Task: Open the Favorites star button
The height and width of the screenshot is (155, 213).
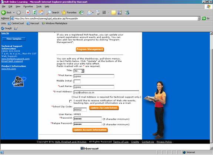Action: coord(69,13)
